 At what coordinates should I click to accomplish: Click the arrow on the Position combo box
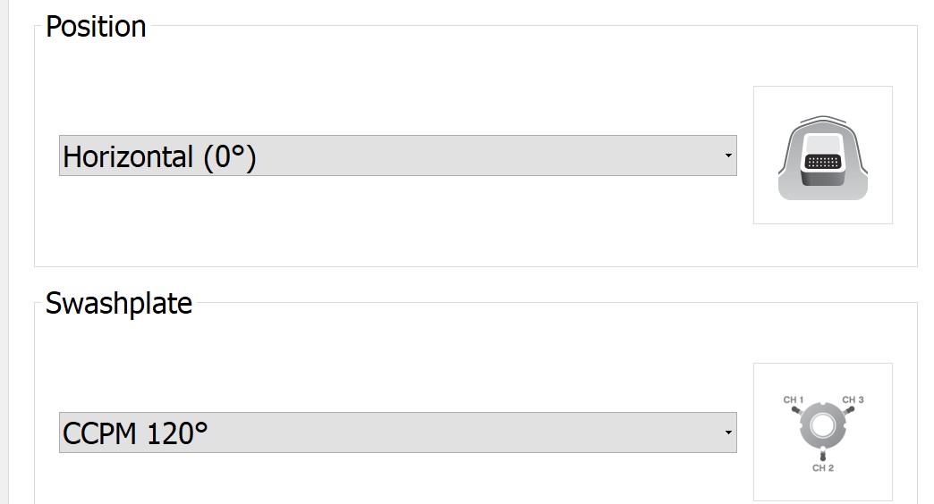(728, 156)
